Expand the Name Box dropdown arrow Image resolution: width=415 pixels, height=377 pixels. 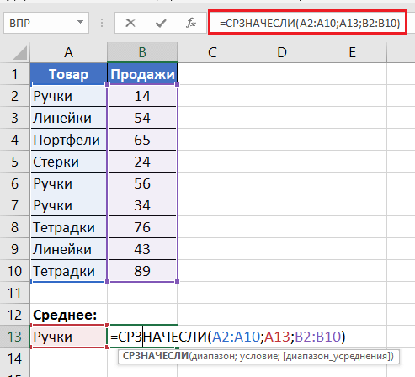coord(81,22)
